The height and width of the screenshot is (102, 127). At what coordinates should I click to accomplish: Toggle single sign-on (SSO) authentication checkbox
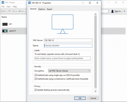(x=36, y=75)
